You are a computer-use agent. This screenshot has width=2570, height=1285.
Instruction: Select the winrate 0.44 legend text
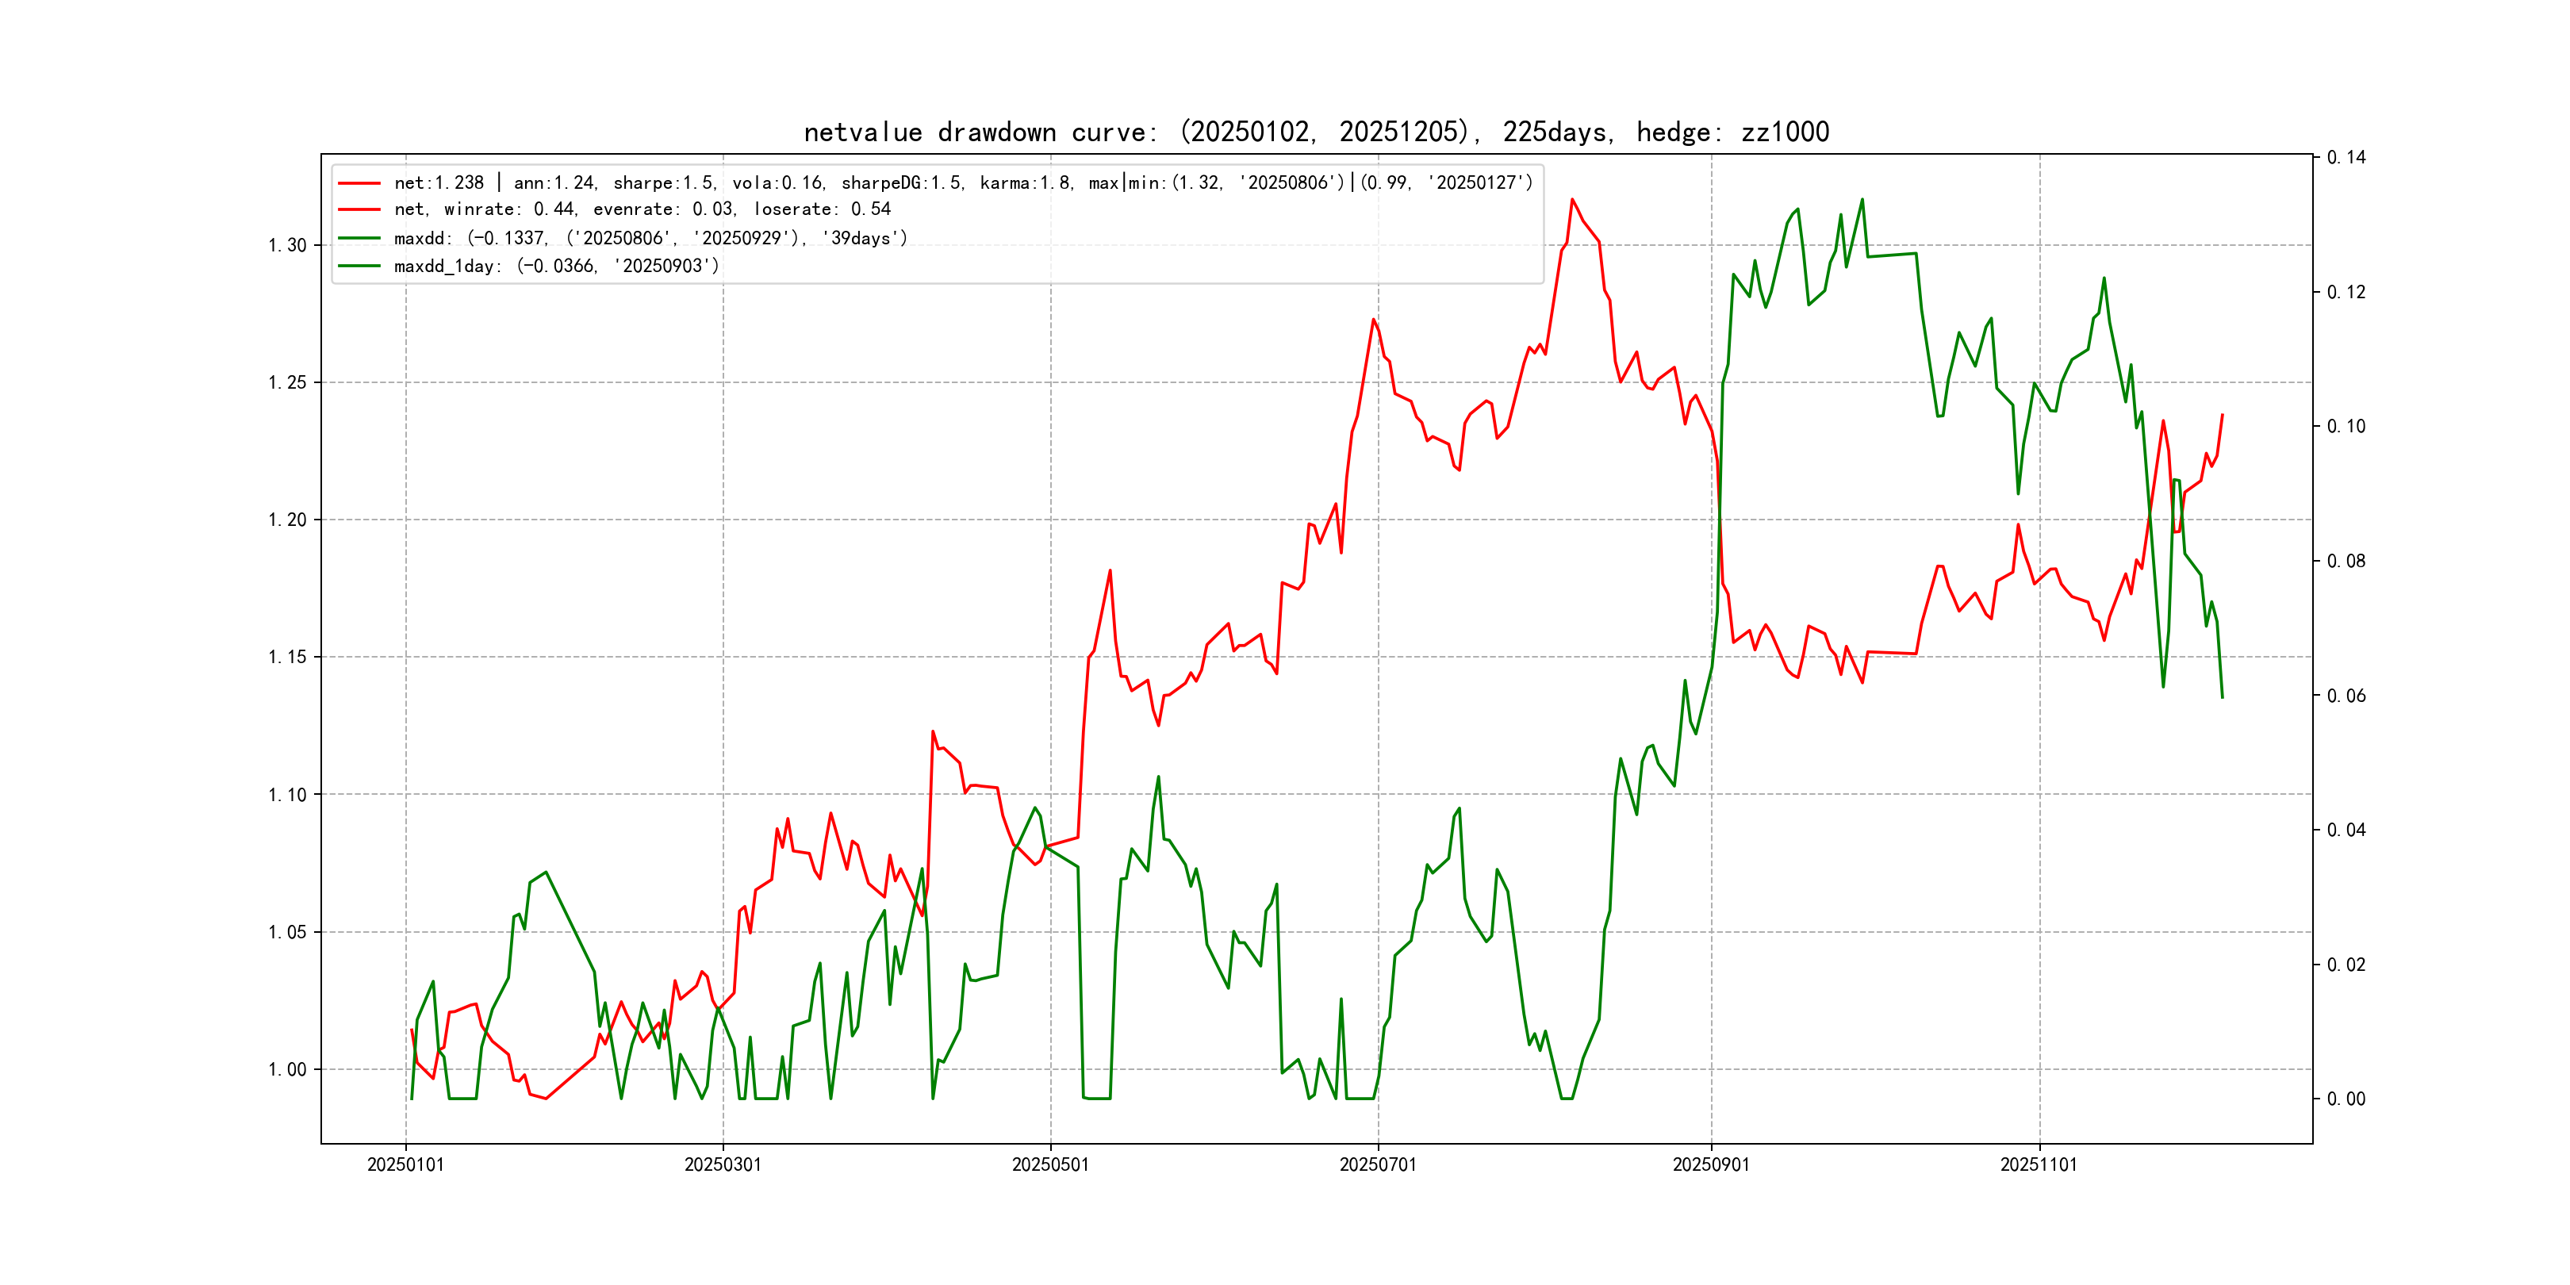[642, 209]
